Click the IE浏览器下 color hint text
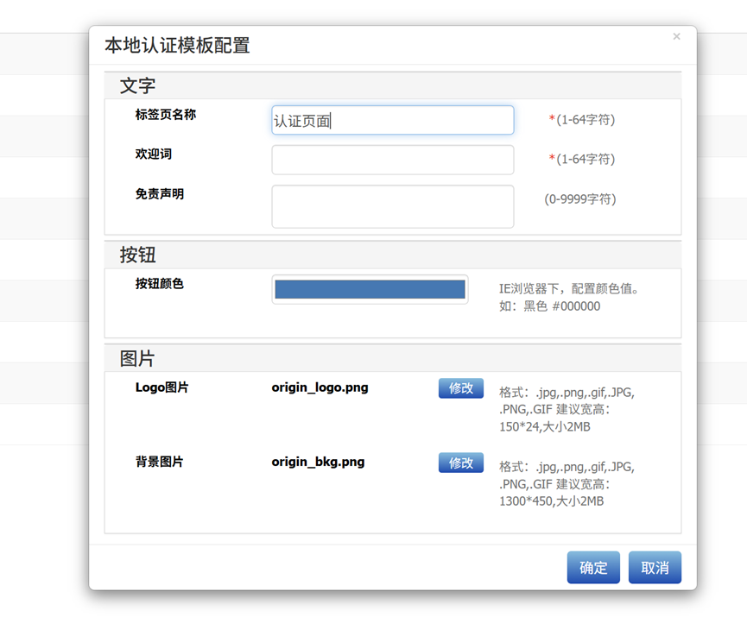The width and height of the screenshot is (747, 617). (570, 298)
